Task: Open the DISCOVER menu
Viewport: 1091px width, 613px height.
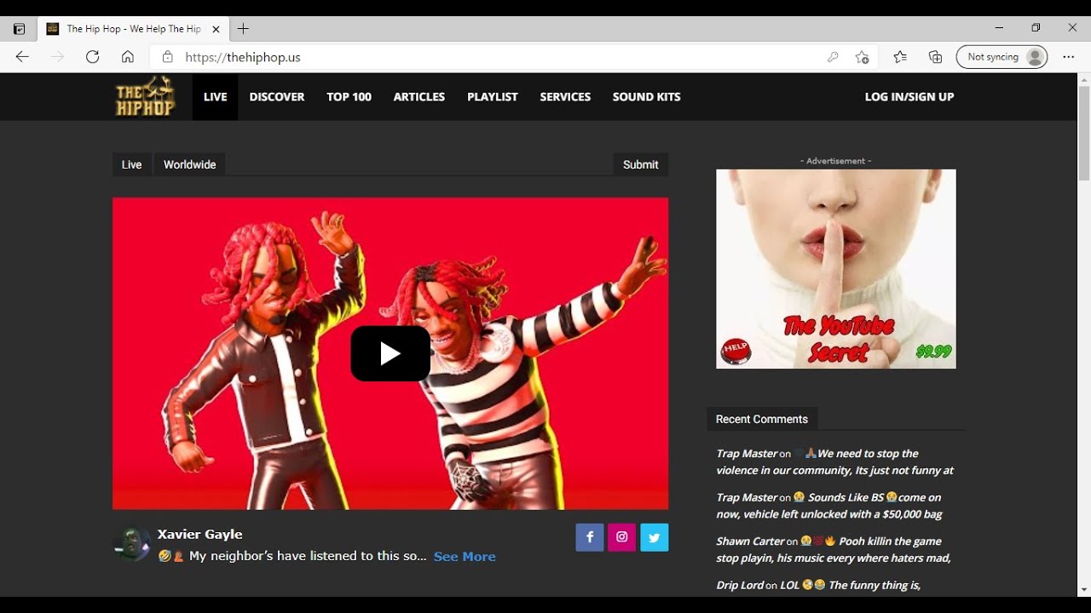Action: pyautogui.click(x=277, y=97)
